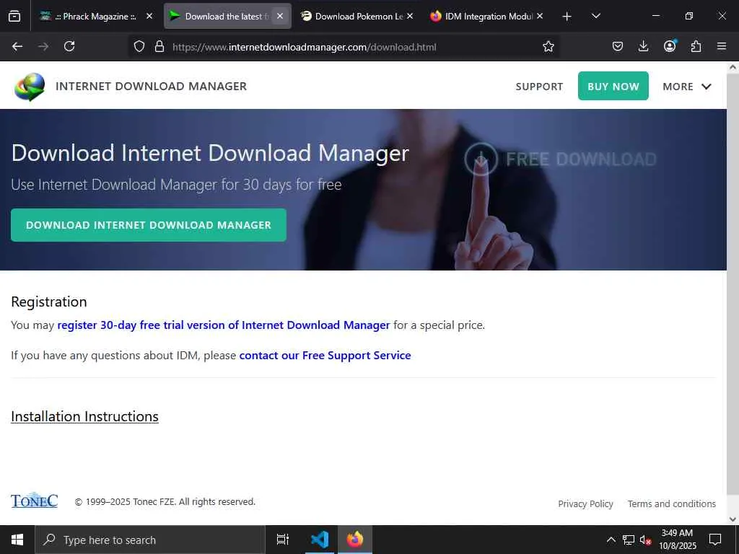
Task: Go back to previous page
Action: click(x=17, y=46)
